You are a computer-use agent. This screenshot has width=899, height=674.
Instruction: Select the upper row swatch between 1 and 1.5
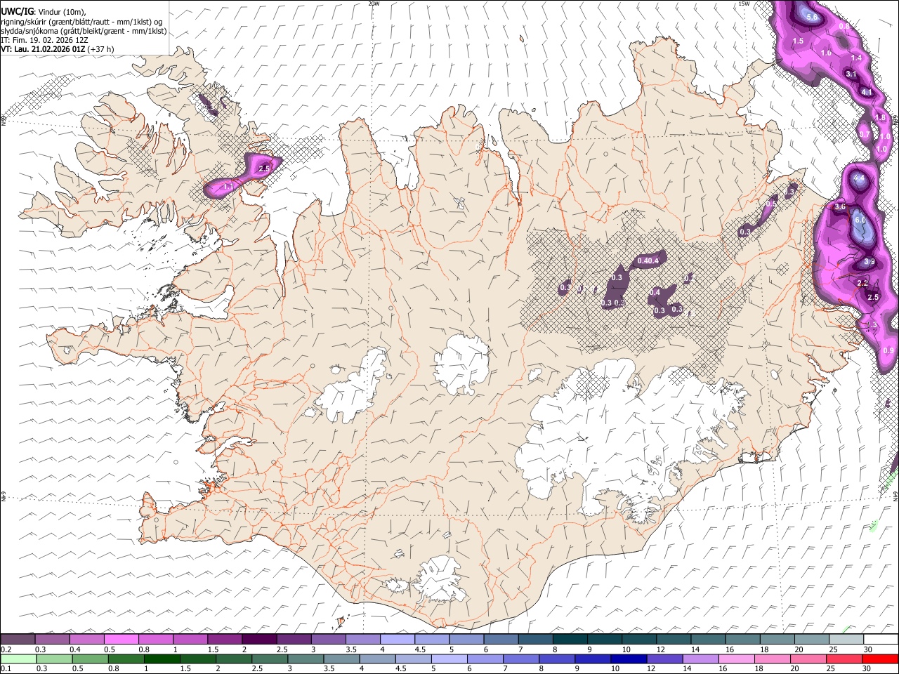tap(190, 639)
